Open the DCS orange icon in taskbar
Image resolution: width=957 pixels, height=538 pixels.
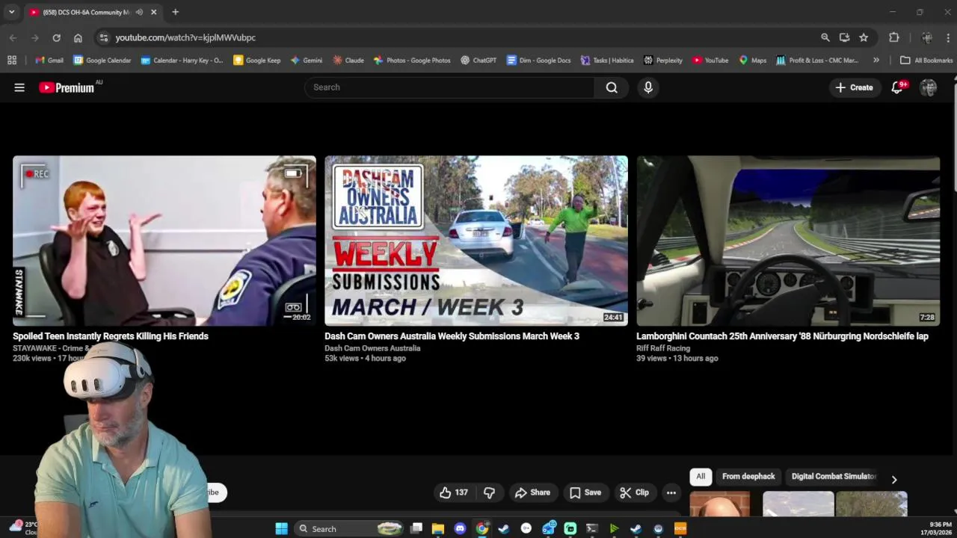(680, 528)
